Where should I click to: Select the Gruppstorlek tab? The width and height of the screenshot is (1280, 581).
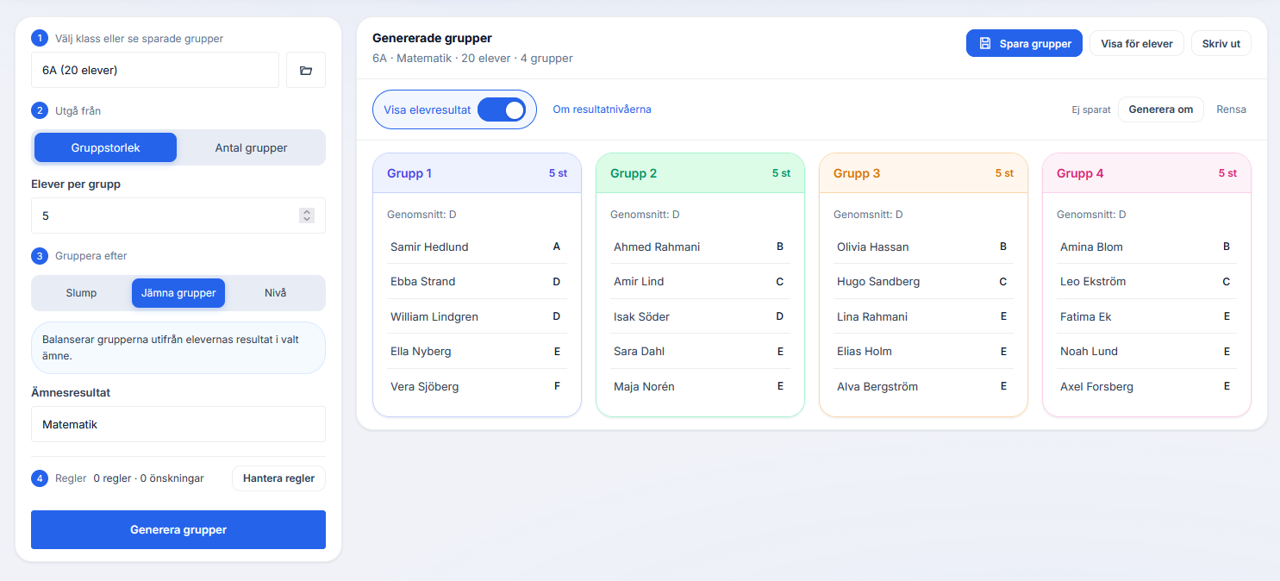pos(105,147)
